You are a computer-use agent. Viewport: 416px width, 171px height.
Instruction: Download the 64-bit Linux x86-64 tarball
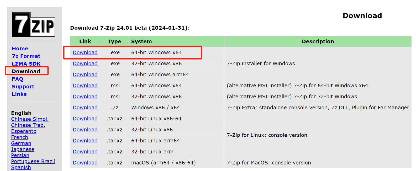85,119
